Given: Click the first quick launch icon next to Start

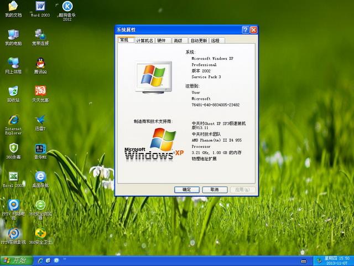Looking at the screenshot, I should tap(40, 260).
